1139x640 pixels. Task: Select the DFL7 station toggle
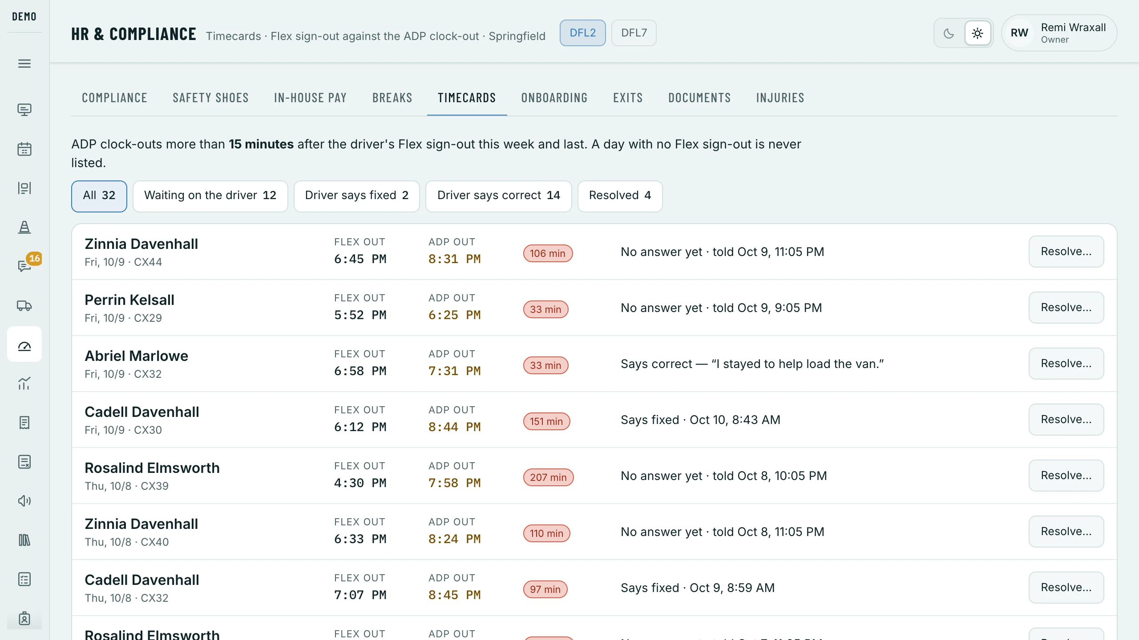pos(634,33)
